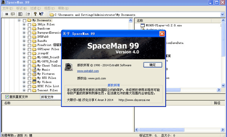227x137 pixels.
Task: Click the DVDFab9 folder icon
Action: pos(34,37)
